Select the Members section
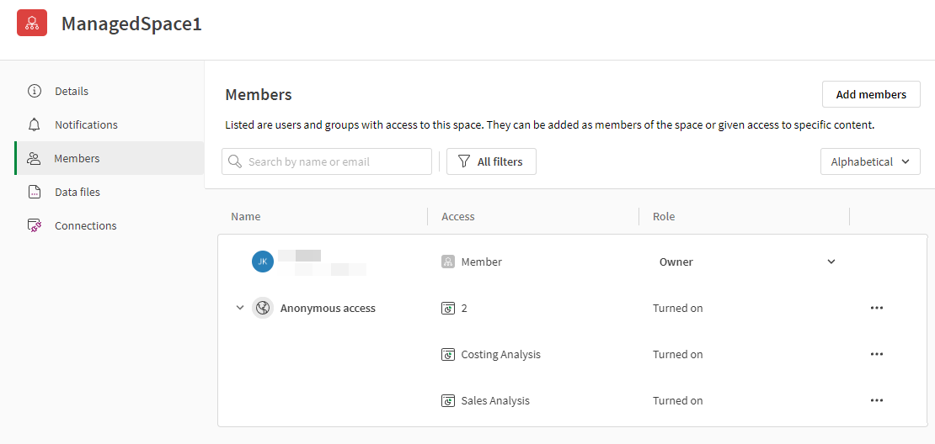 [110, 158]
